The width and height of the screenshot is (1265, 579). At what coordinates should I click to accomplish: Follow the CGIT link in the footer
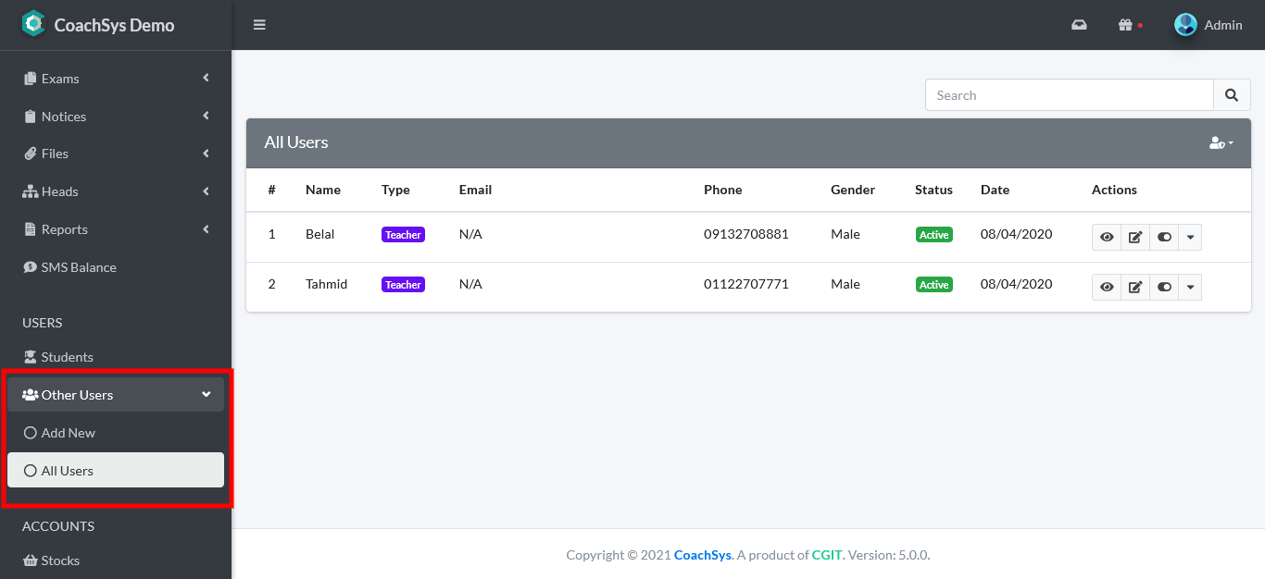tap(825, 555)
